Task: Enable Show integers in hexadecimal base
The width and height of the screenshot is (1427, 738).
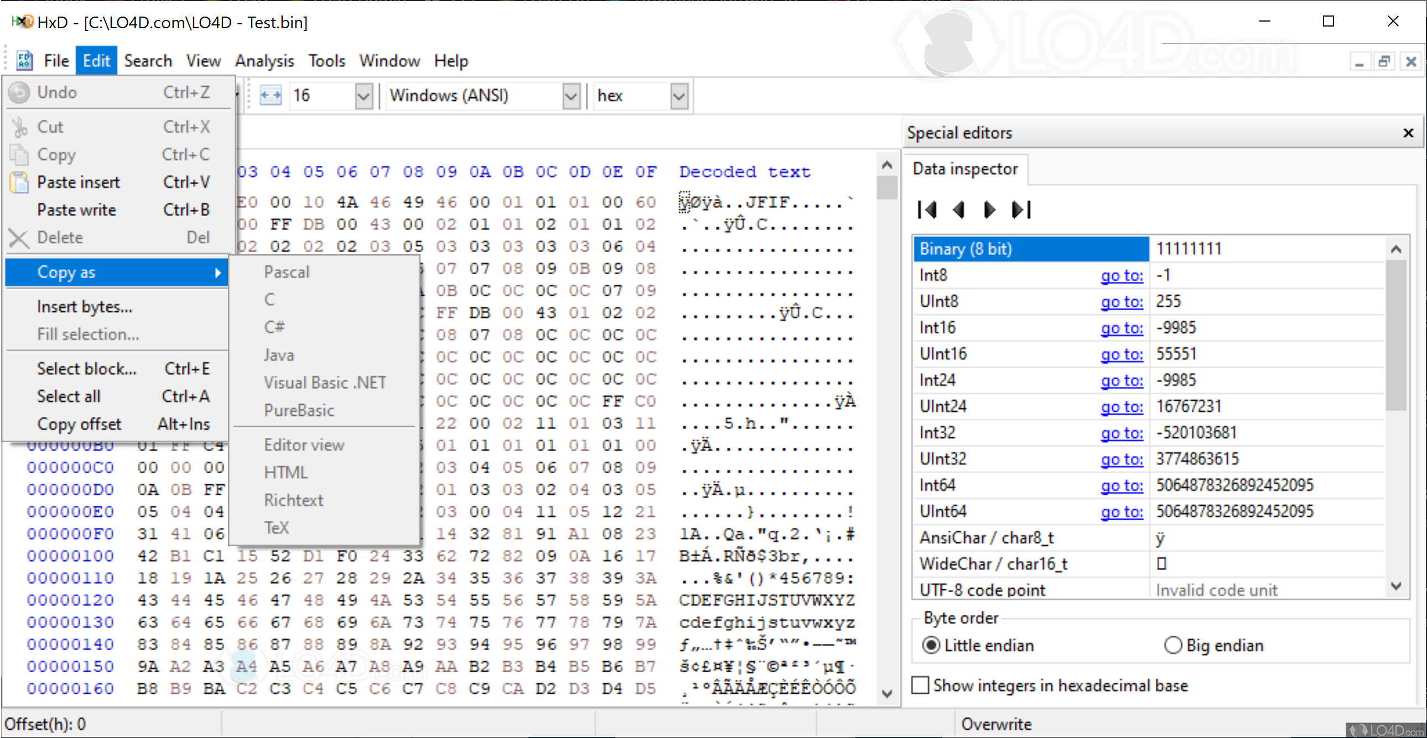Action: [x=920, y=685]
